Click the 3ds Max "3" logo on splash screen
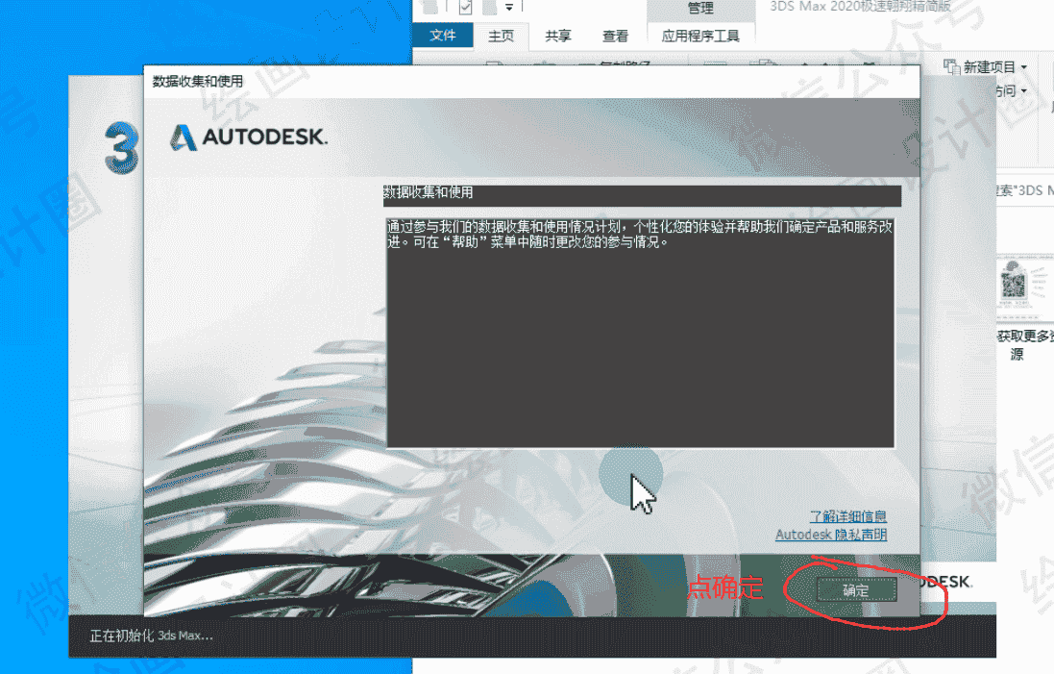The width and height of the screenshot is (1054, 674). (x=122, y=147)
